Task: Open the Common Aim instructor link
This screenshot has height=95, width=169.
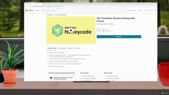Action: 105,29
